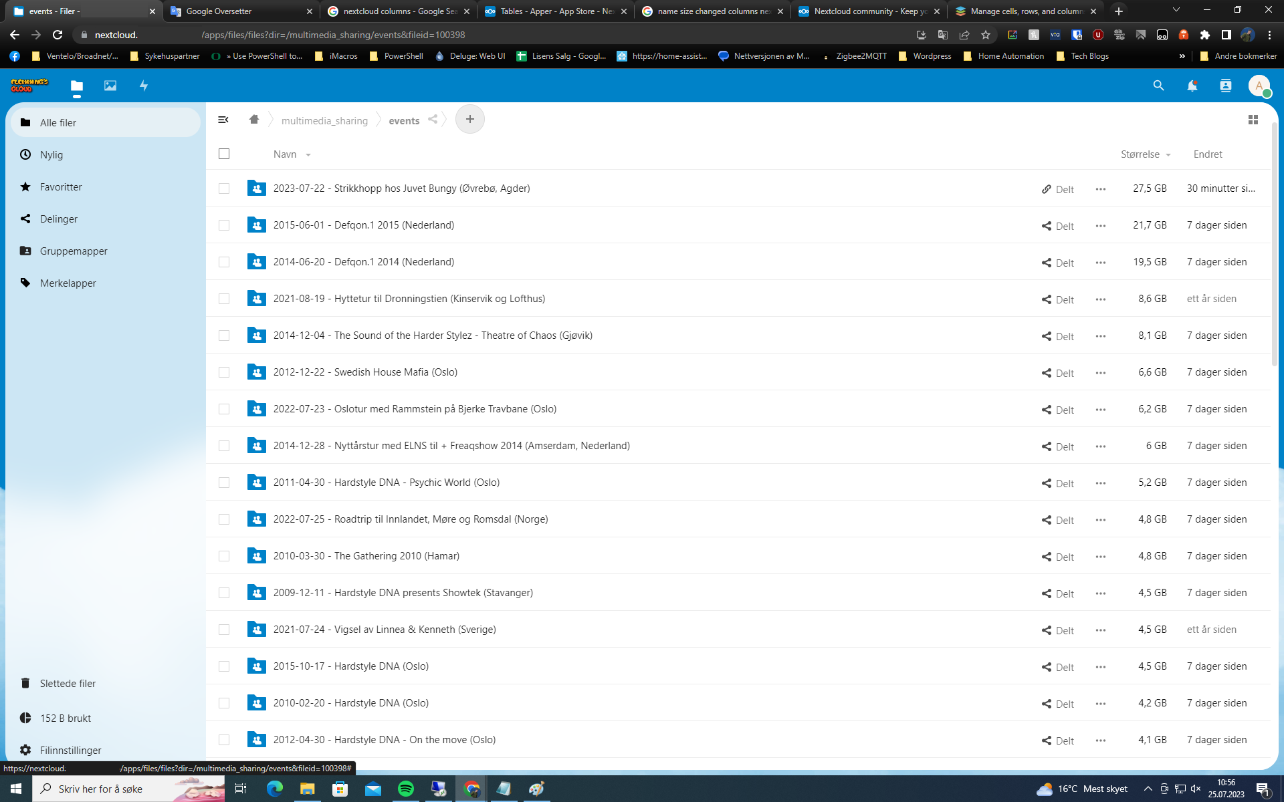Click share icon next to events breadcrumb
This screenshot has height=802, width=1284.
(433, 120)
